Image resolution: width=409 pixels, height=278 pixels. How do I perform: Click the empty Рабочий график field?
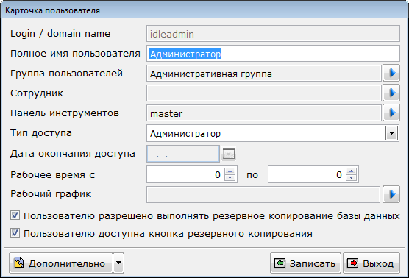coord(263,194)
